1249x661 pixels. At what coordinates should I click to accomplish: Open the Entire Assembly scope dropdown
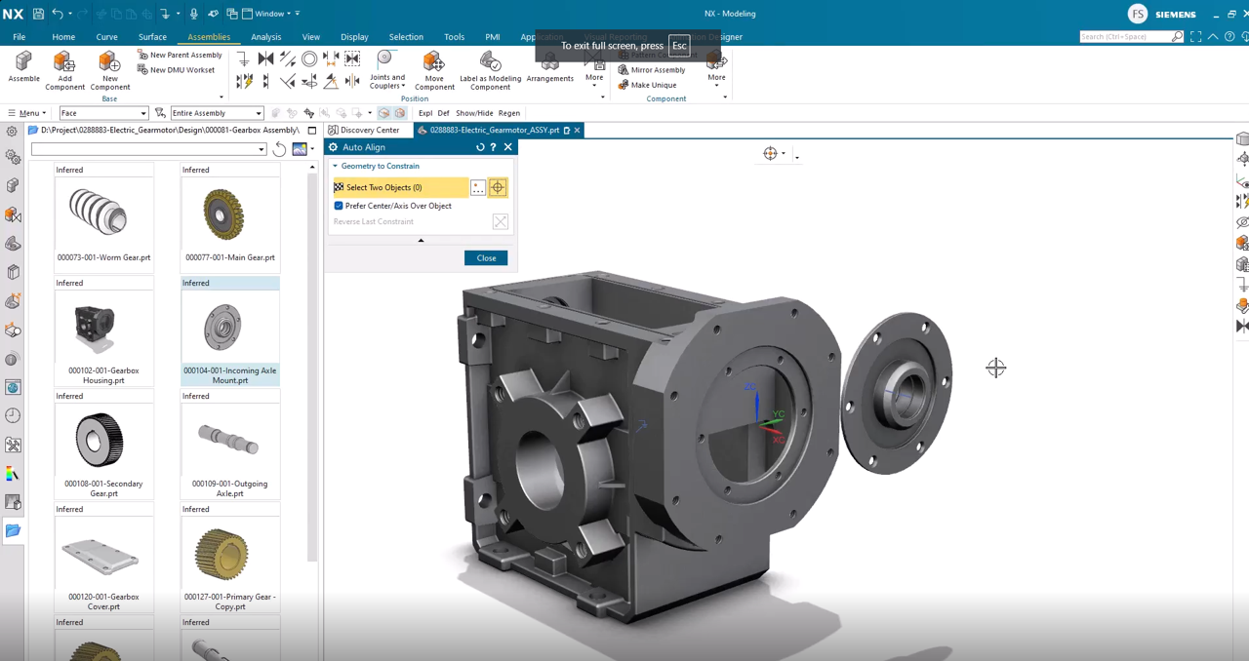258,113
